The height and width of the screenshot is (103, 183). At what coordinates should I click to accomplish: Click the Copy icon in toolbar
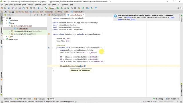point(23,8)
